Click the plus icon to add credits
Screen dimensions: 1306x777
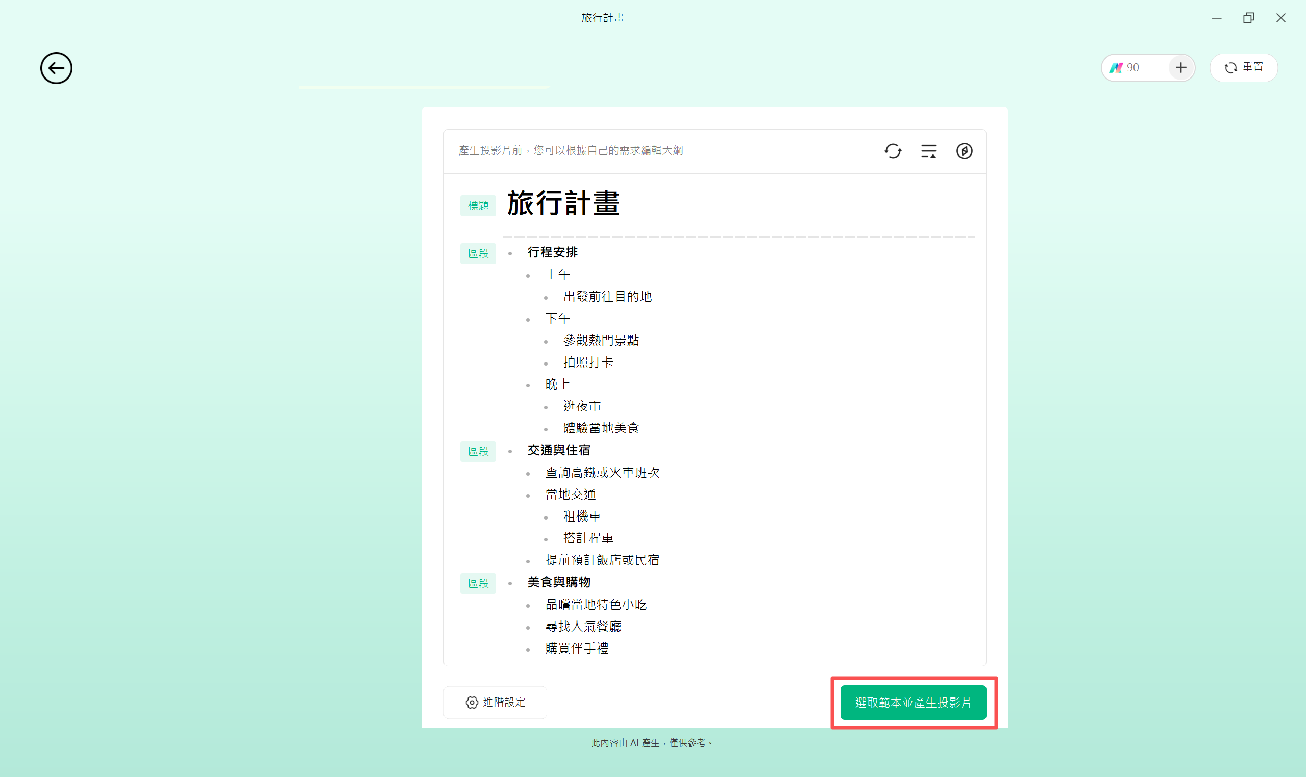click(x=1181, y=67)
